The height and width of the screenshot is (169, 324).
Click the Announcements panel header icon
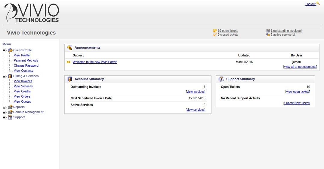[x=69, y=48]
